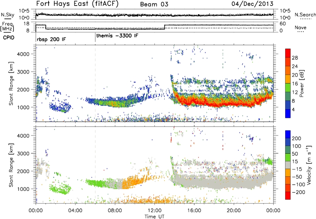
Task: Click the 'CPID' row label
Action: pyautogui.click(x=9, y=38)
